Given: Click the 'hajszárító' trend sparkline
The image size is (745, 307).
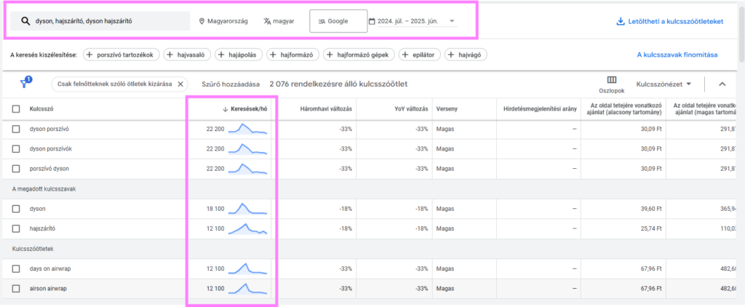Looking at the screenshot, I should tap(247, 228).
